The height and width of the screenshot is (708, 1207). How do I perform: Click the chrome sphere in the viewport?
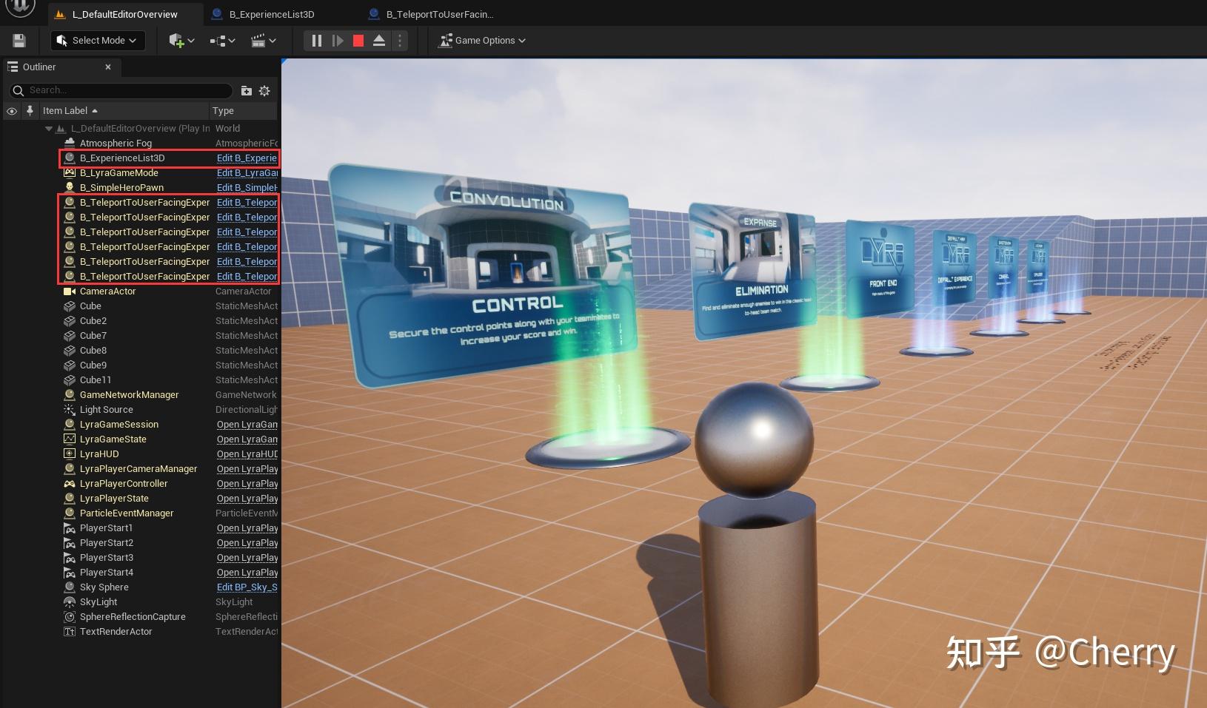[755, 441]
